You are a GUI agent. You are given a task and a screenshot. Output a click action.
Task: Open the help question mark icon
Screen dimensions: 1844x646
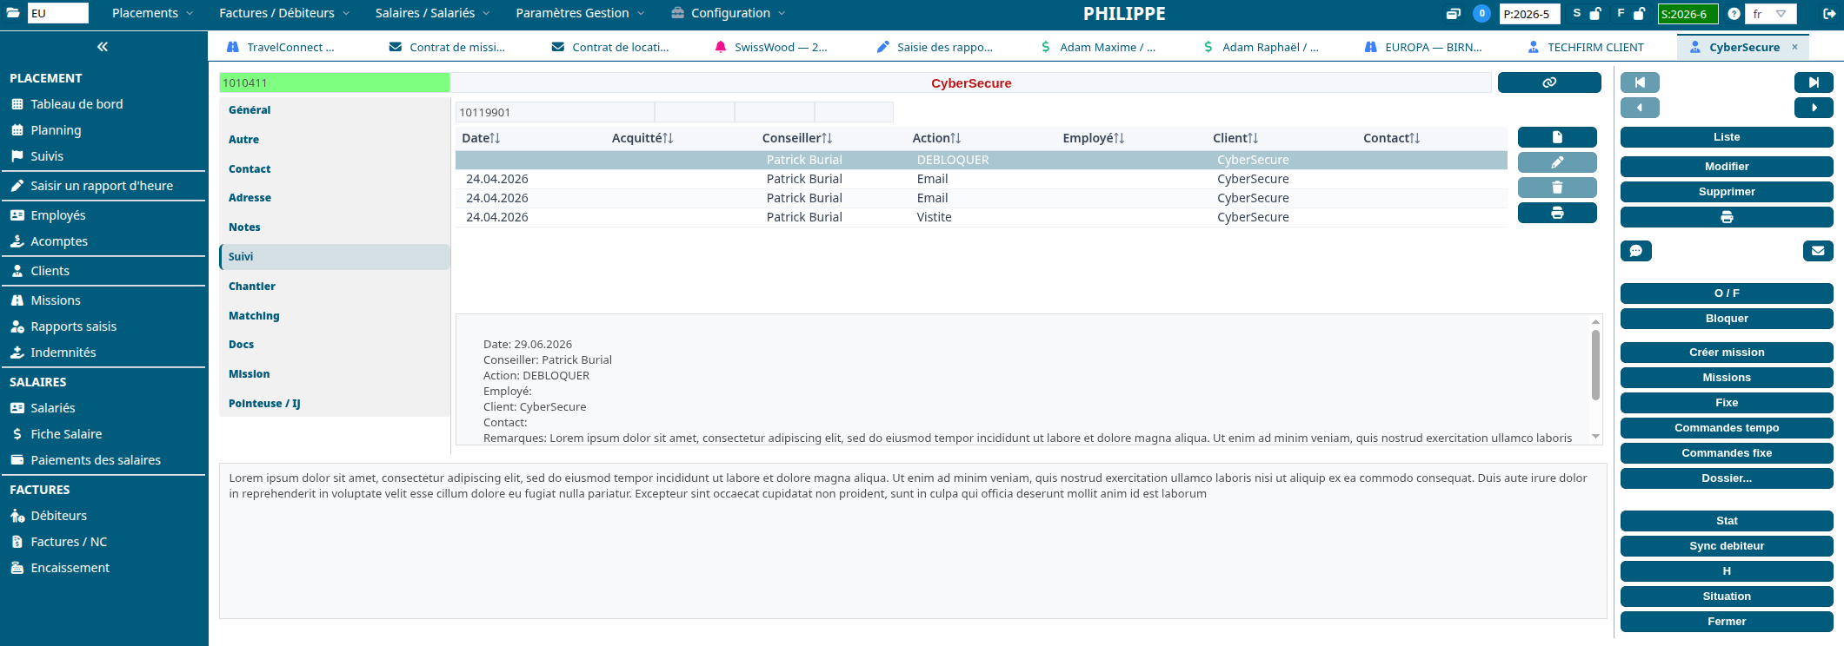[x=1734, y=14]
